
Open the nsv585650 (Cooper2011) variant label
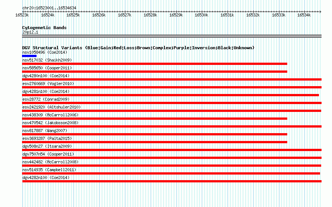(x=47, y=68)
